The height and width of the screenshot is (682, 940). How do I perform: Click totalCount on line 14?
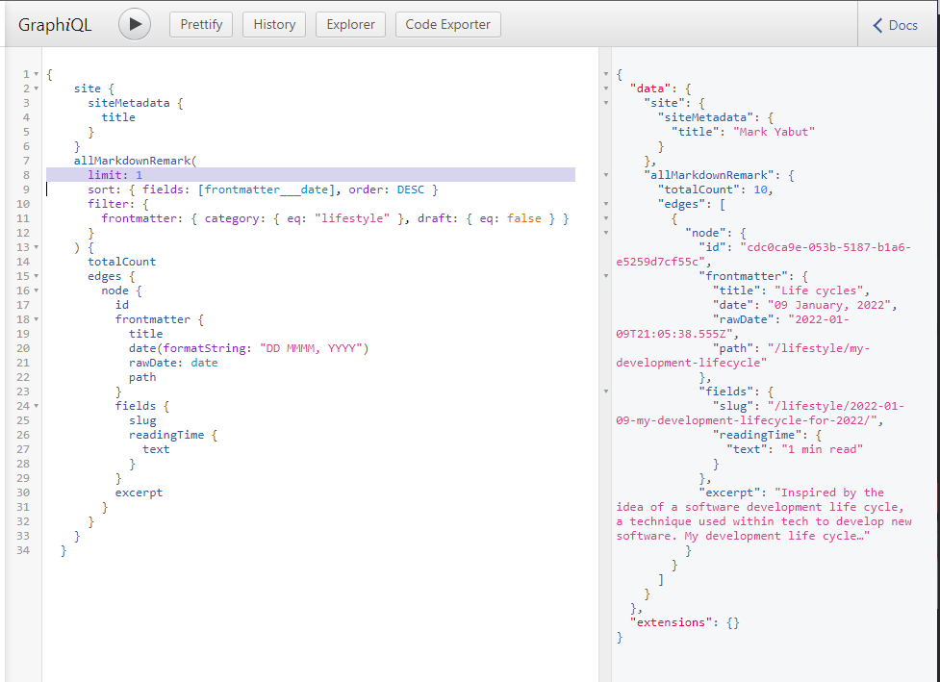(121, 262)
